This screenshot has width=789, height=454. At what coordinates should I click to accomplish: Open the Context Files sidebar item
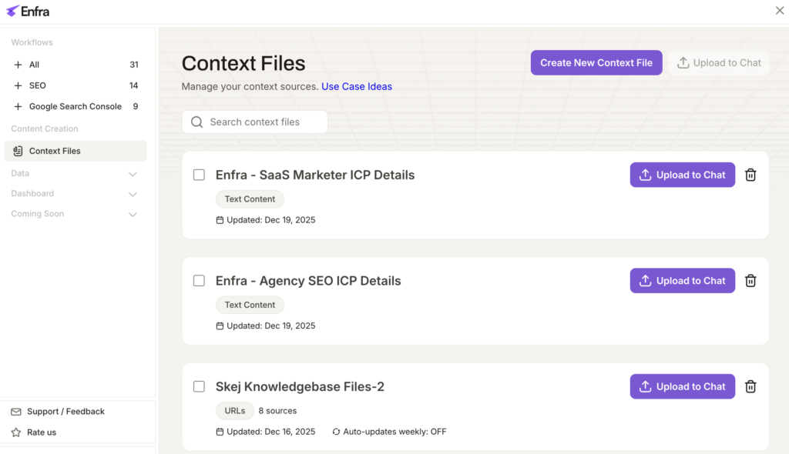[x=55, y=151]
